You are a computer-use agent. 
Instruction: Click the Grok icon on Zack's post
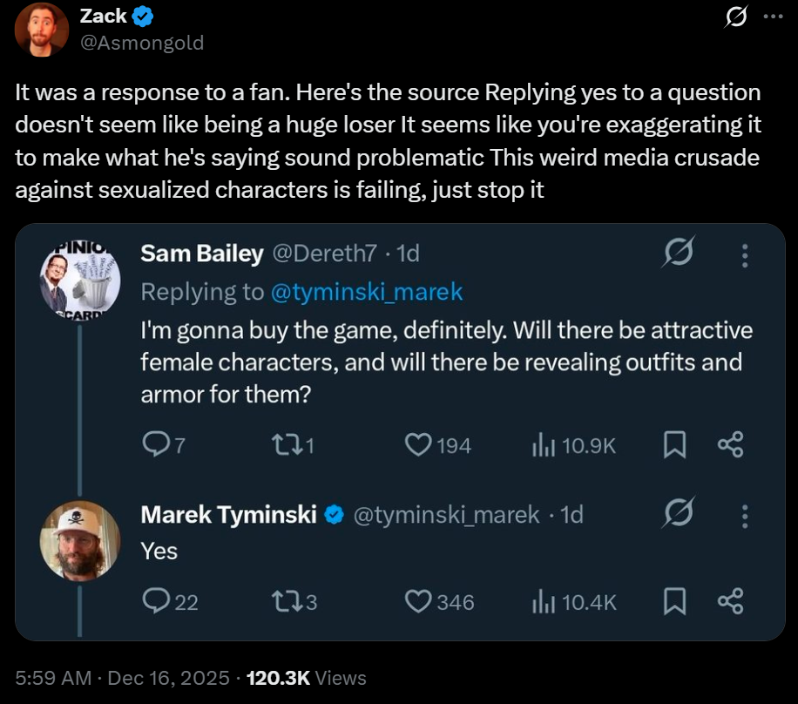736,17
